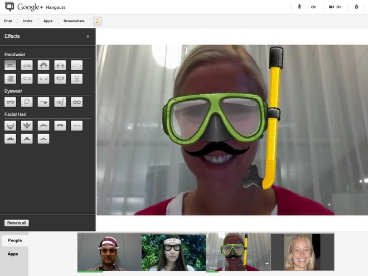Toggle the effects star button in toolbar

tap(97, 21)
